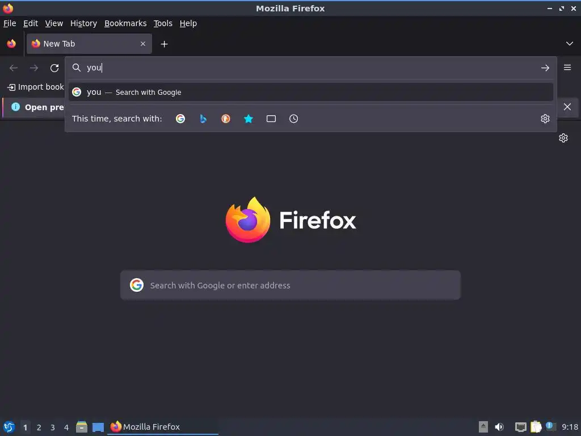
Task: Show desktop from taskbar icon
Action: tap(98, 427)
